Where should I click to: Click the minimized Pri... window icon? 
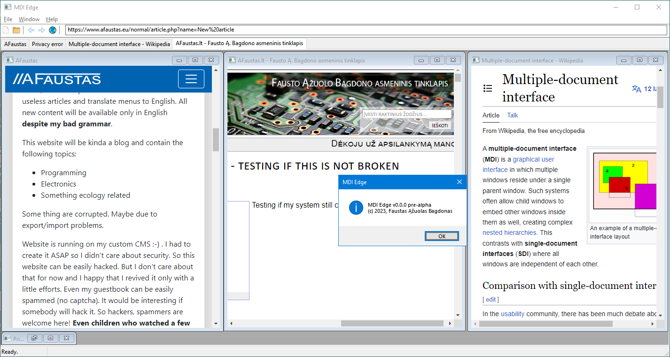point(7,338)
